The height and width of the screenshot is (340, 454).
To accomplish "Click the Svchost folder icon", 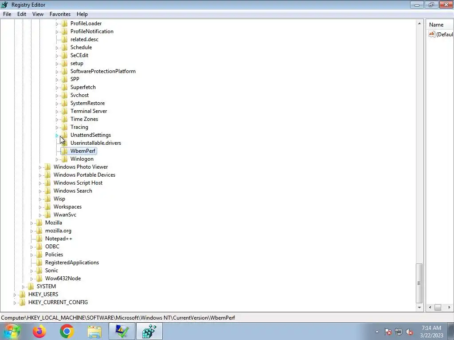I will tap(65, 95).
